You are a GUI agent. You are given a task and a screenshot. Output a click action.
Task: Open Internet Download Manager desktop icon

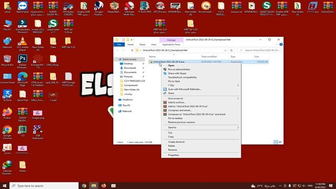pos(7,167)
